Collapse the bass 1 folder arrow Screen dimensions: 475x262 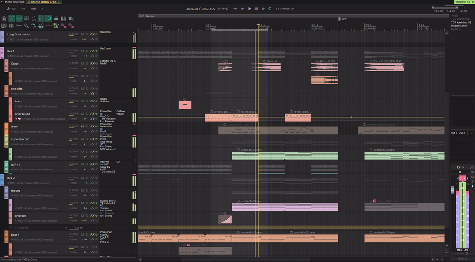[x=6, y=232]
